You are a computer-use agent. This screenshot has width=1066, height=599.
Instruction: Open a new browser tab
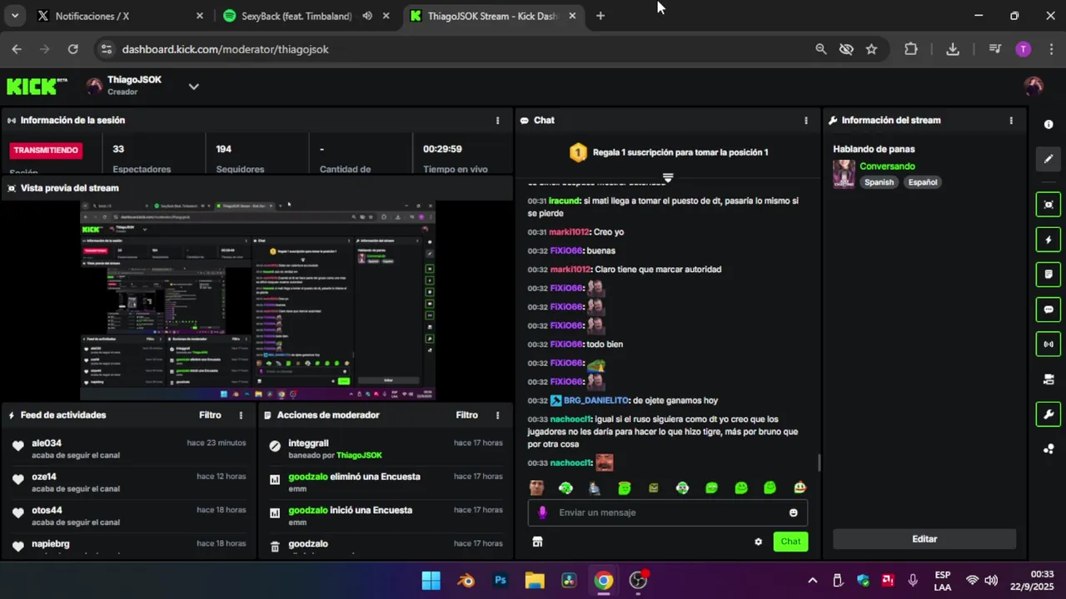tap(600, 16)
